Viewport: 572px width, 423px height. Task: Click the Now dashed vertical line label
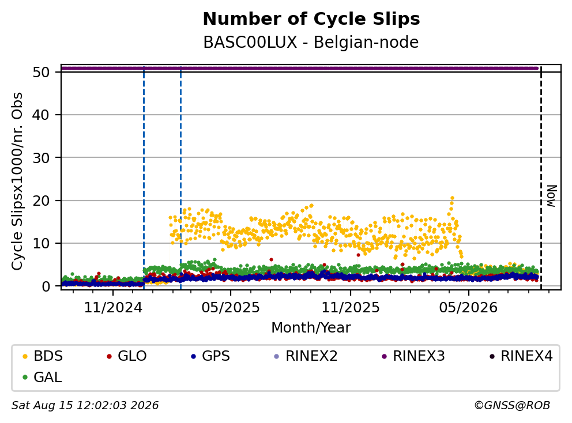click(552, 196)
